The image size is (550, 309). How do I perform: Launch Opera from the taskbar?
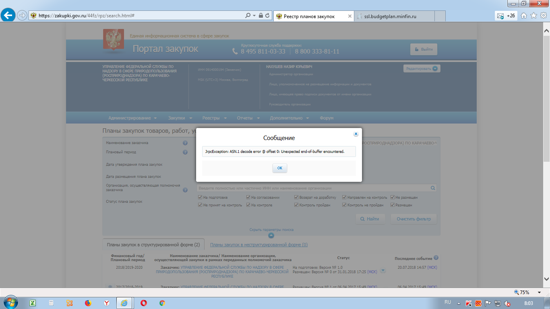(143, 303)
